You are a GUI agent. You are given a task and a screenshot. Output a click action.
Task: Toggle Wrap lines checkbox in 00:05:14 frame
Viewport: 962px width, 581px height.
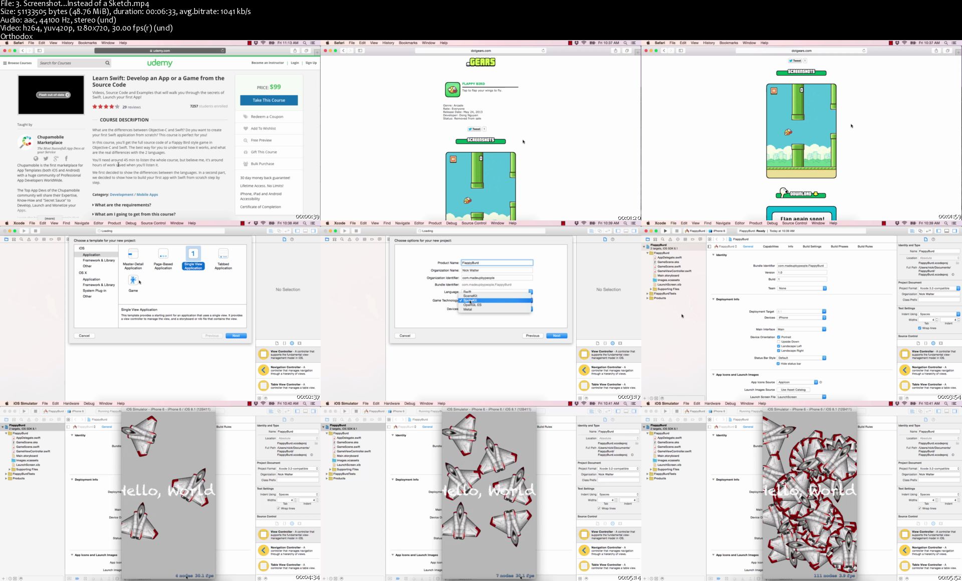coord(599,508)
